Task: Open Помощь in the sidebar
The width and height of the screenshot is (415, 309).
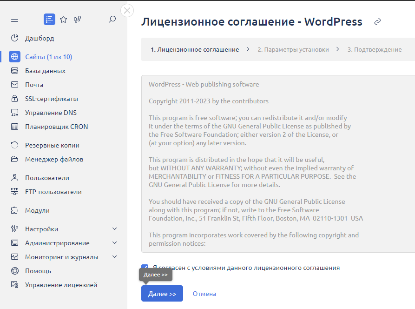Action: click(x=38, y=271)
